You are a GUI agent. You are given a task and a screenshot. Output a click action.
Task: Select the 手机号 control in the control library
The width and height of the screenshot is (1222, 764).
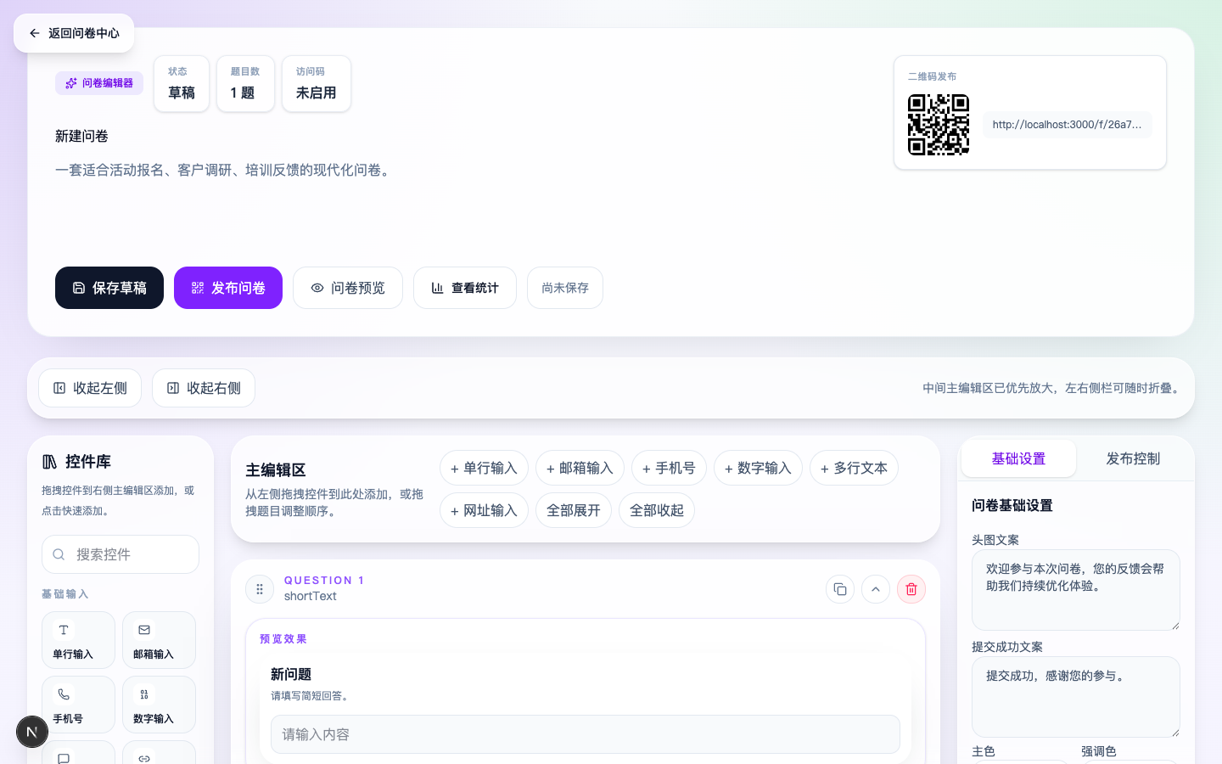coord(78,705)
